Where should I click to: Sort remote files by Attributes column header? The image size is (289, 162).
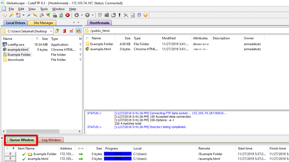tap(201, 38)
